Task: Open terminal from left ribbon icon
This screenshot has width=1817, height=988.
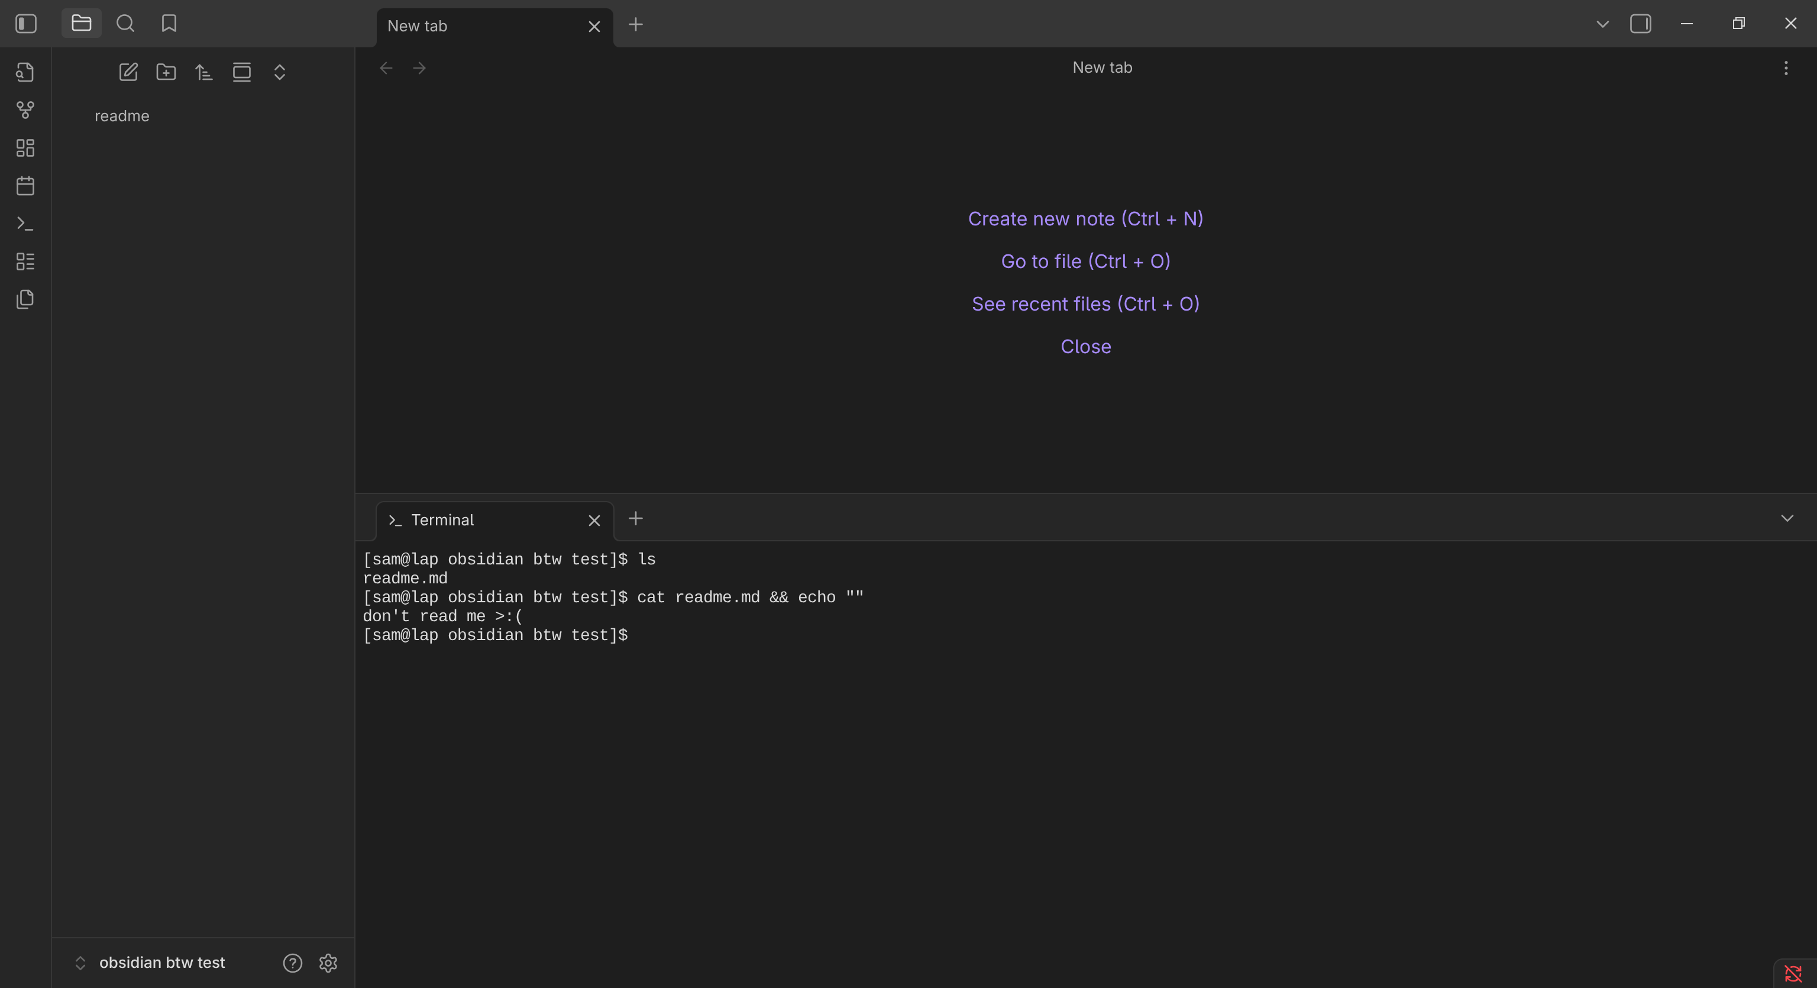Action: click(x=25, y=224)
